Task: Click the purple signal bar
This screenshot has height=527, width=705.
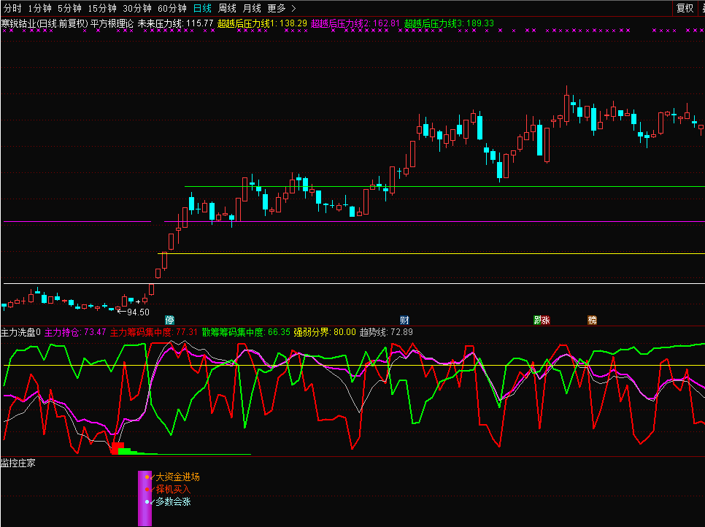Action: [145, 498]
